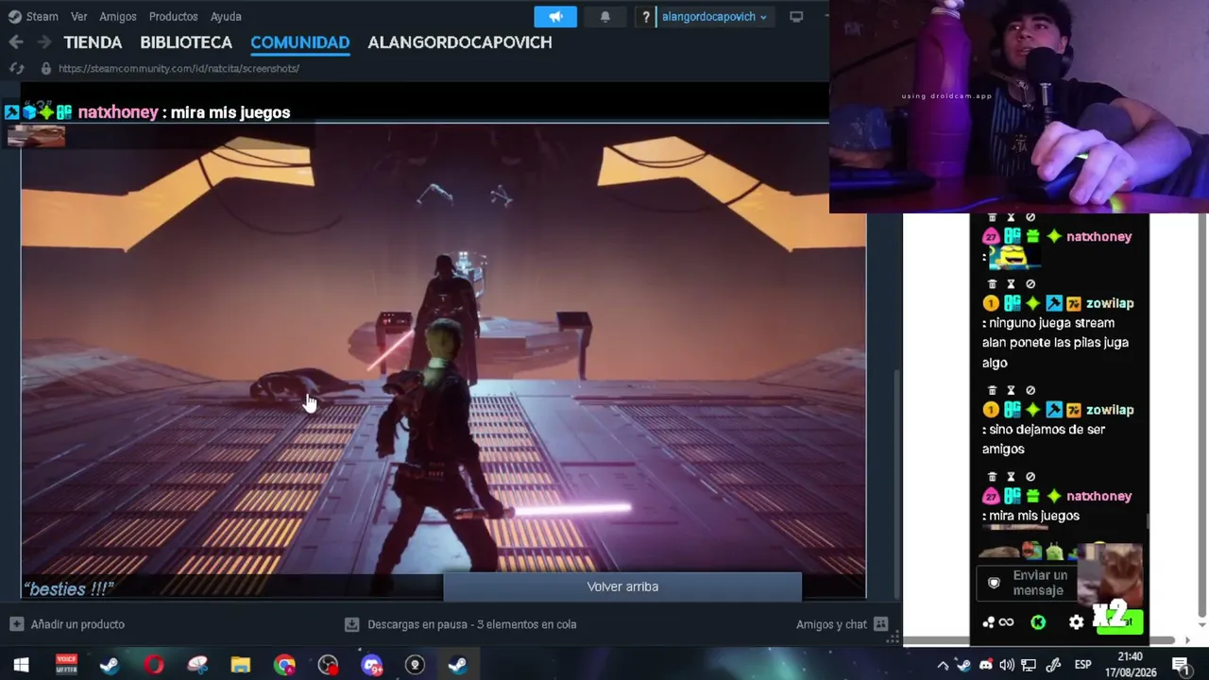This screenshot has width=1209, height=680.
Task: Click the Steam forward arrow
Action: point(43,42)
